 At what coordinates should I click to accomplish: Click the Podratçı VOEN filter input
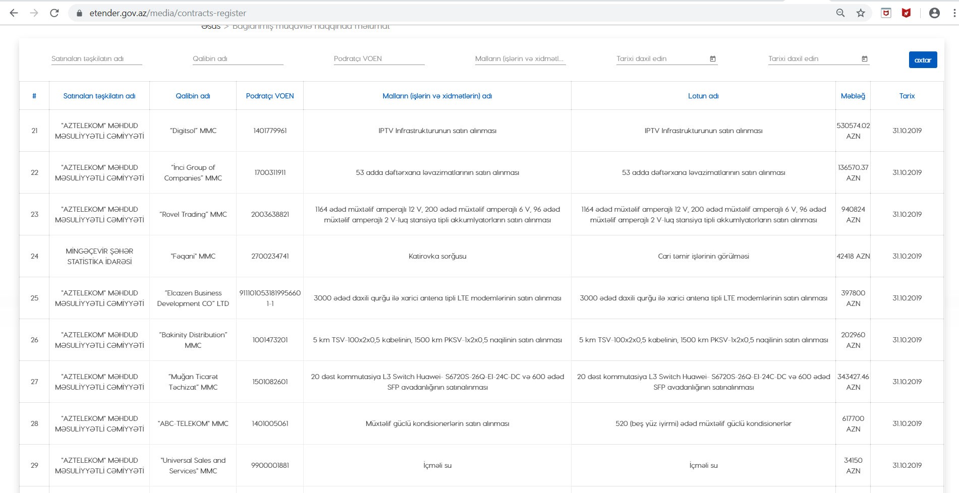pyautogui.click(x=379, y=59)
